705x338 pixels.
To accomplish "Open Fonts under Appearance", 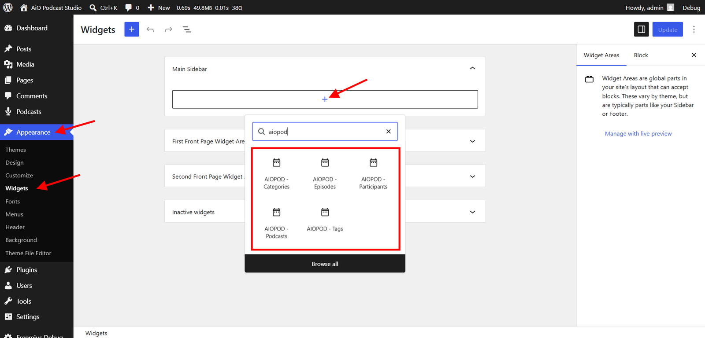I will tap(13, 201).
